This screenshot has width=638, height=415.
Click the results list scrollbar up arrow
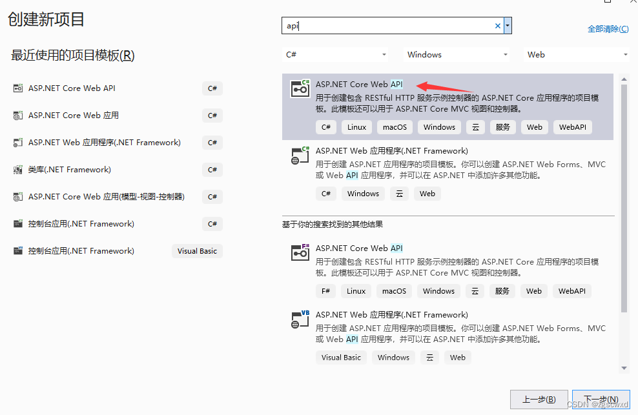pos(624,79)
